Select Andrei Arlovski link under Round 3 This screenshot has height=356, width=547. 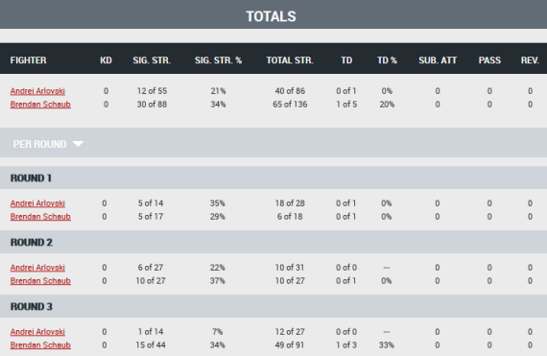pyautogui.click(x=37, y=332)
